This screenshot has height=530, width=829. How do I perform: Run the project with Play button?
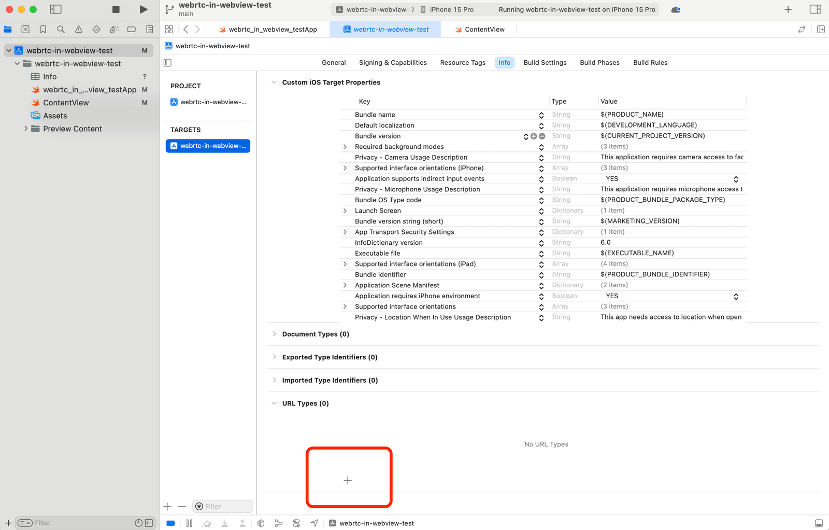tap(144, 9)
